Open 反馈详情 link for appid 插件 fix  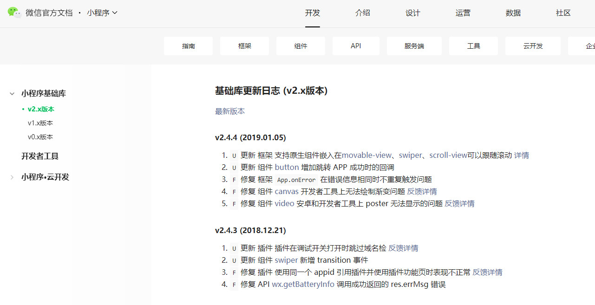pyautogui.click(x=488, y=273)
